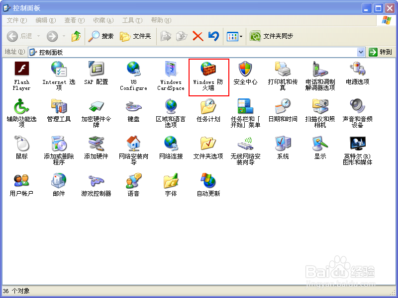Open 添加硬件 icon
This screenshot has height=298, width=398.
coord(96,148)
